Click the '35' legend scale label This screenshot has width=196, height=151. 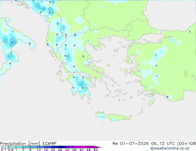click(x=74, y=150)
